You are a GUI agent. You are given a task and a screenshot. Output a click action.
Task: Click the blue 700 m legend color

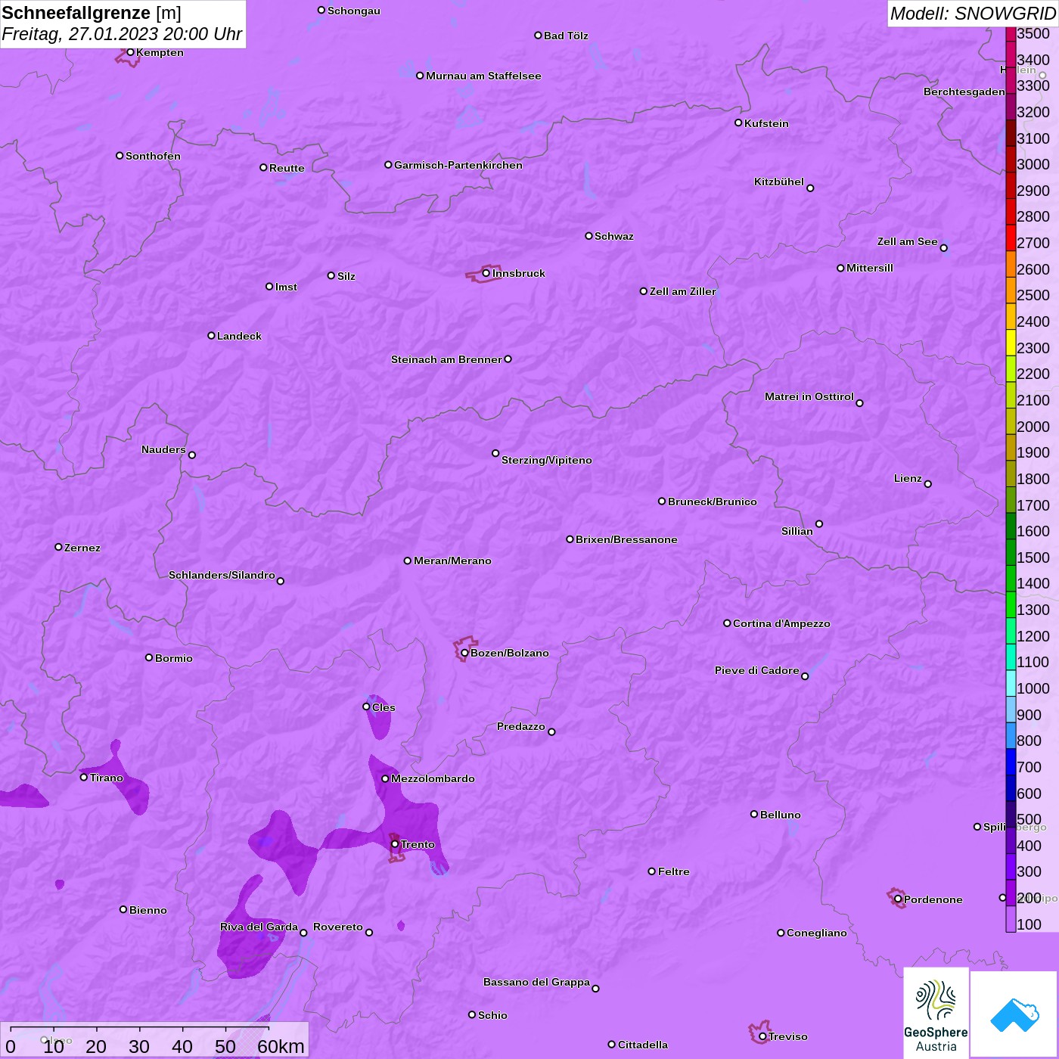(1011, 761)
